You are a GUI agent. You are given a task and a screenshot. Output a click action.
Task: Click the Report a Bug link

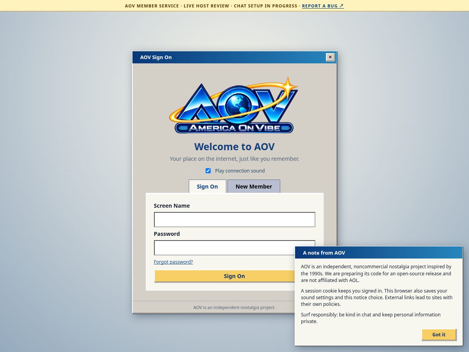click(323, 6)
